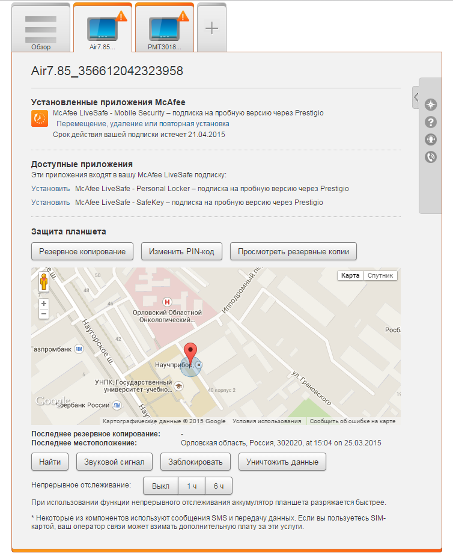Viewport: 453px width, 559px height.
Task: Click the phone contact icon in sidebar
Action: [431, 157]
